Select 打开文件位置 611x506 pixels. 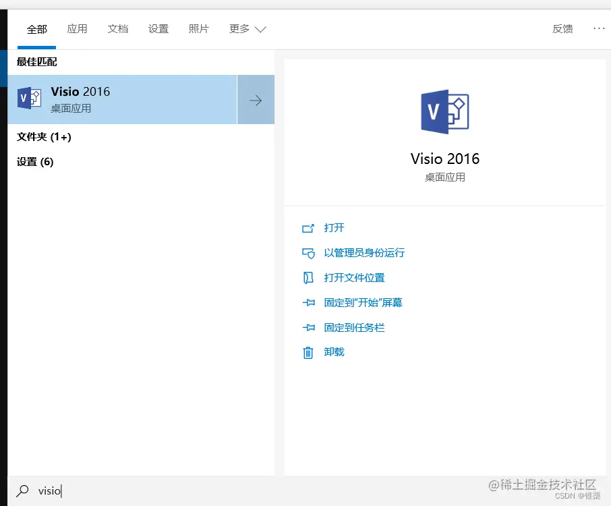point(354,277)
